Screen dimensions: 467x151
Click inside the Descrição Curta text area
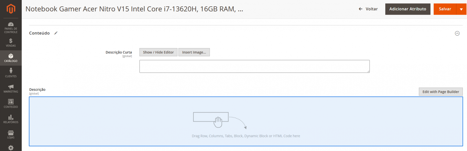click(254, 66)
